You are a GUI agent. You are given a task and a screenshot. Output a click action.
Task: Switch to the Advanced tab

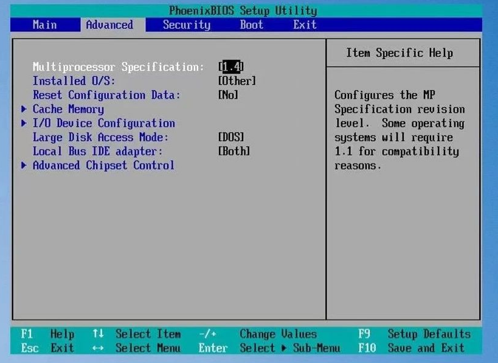(110, 25)
